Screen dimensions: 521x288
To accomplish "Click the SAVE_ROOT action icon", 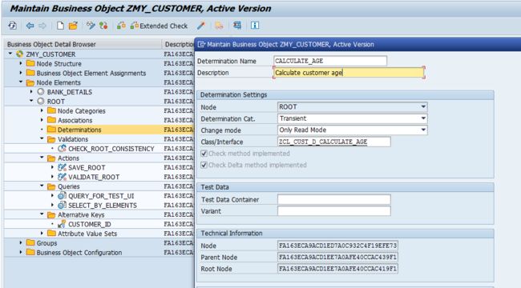I will (62, 167).
